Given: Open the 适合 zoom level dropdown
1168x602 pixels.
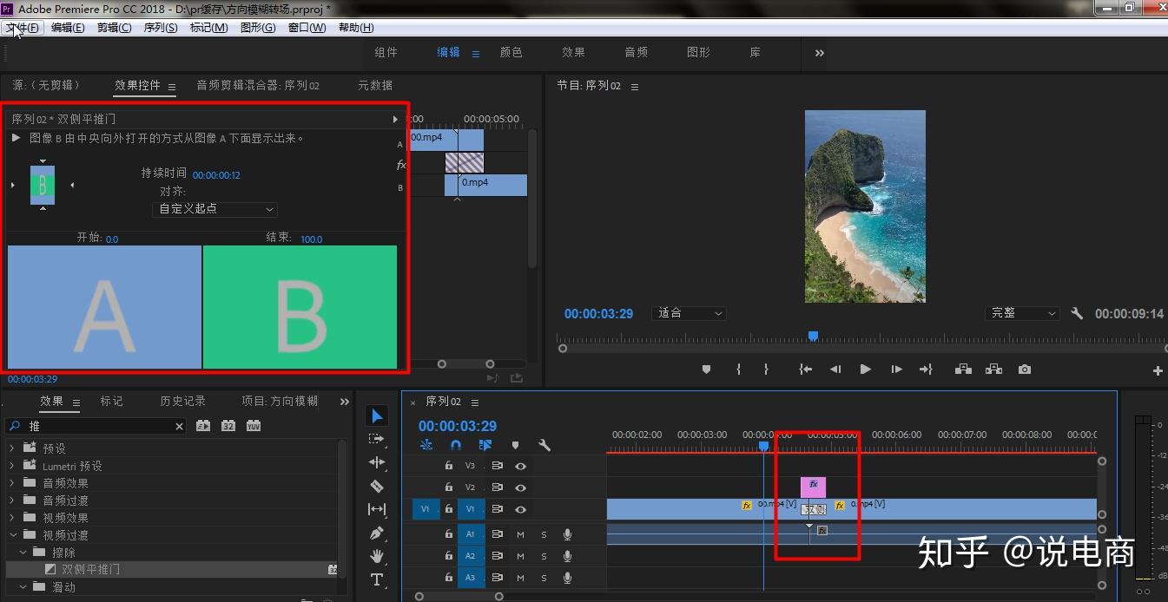Looking at the screenshot, I should [690, 313].
